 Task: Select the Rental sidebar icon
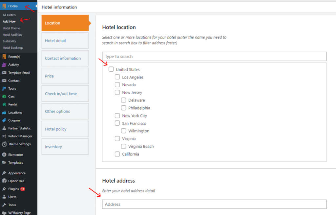(4, 104)
